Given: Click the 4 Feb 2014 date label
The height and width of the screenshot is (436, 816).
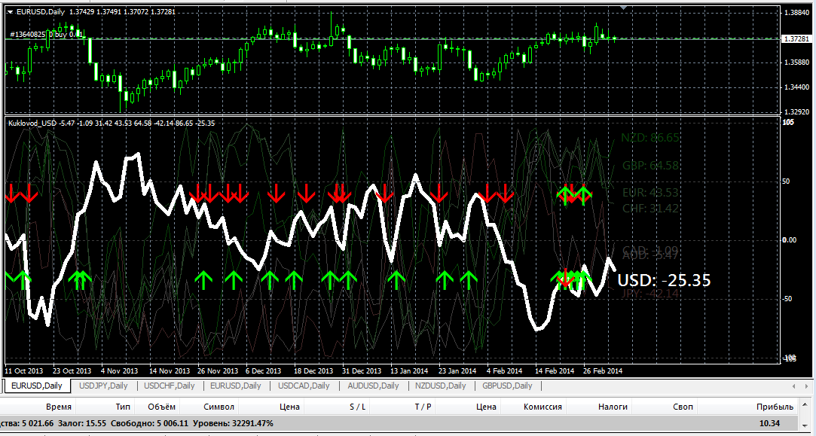Looking at the screenshot, I should coord(504,371).
